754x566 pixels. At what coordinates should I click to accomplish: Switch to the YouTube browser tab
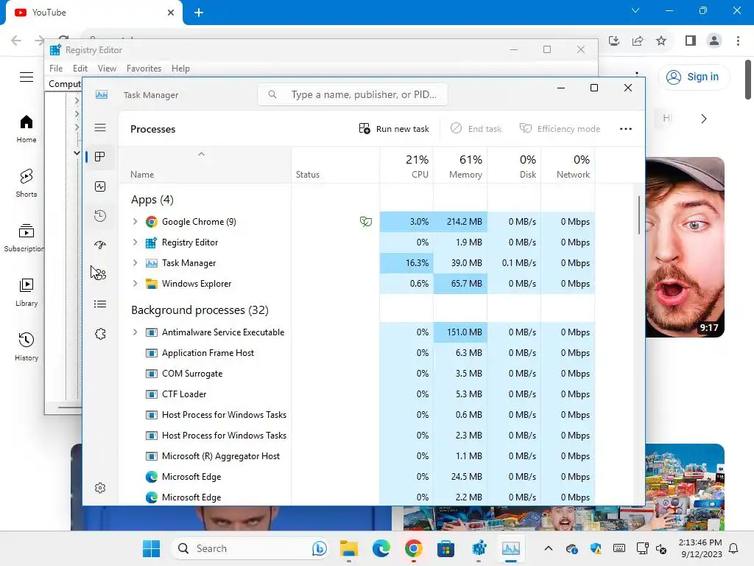coord(94,13)
